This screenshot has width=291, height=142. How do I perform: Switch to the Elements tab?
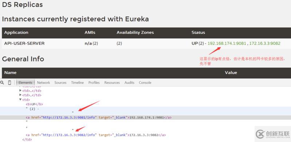coord(25,83)
